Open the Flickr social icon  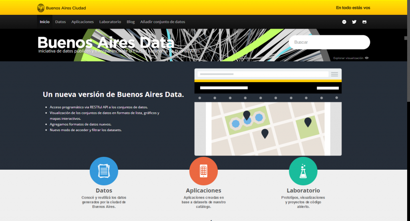(344, 22)
